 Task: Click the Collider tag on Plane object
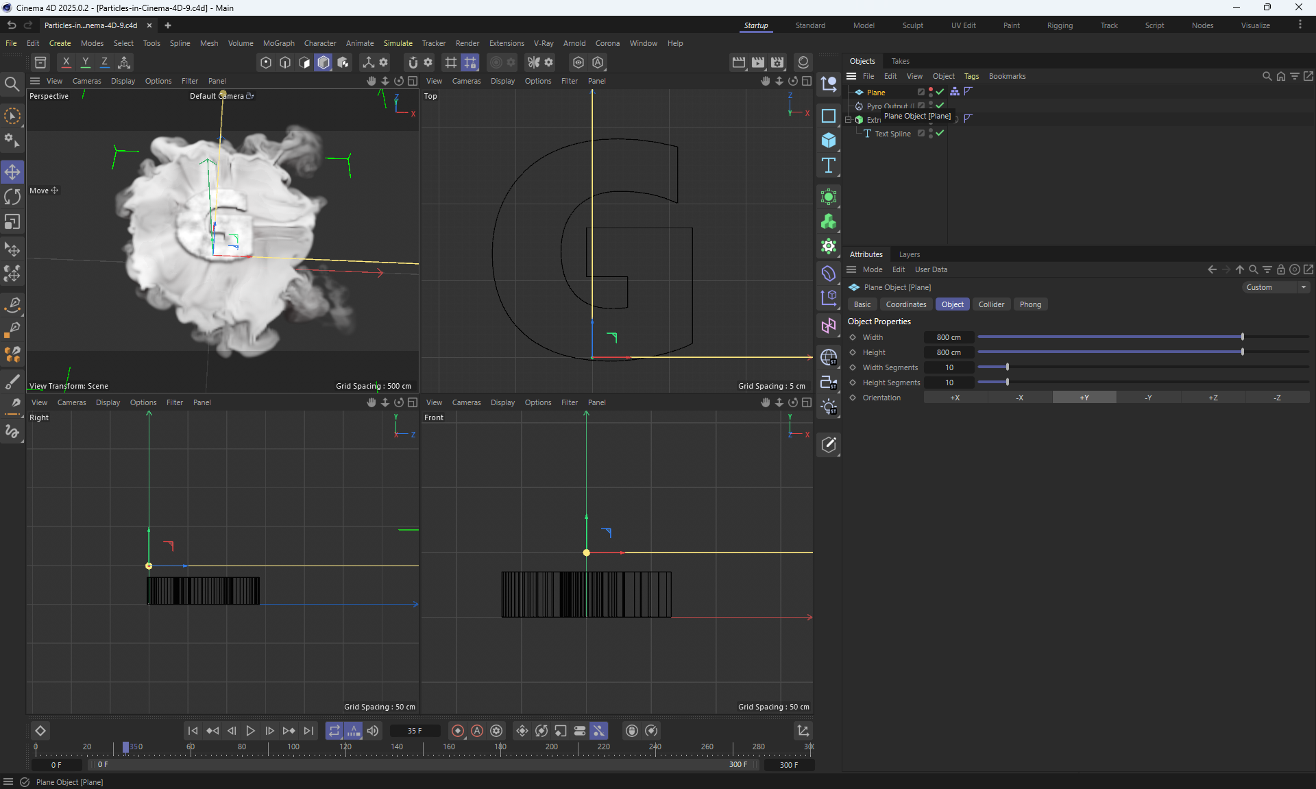954,92
